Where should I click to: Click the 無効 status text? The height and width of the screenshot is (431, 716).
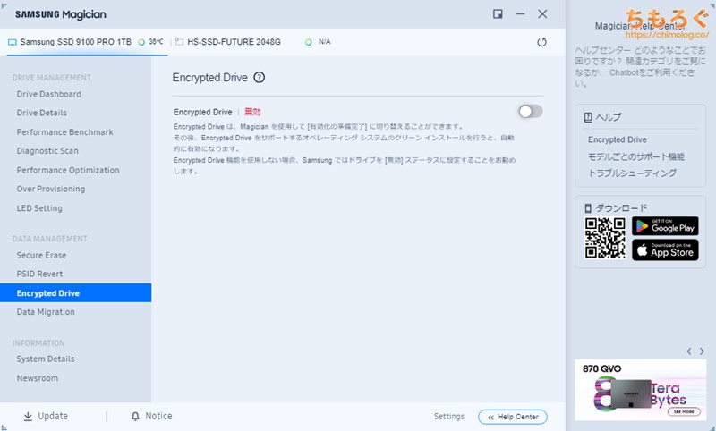pos(252,112)
